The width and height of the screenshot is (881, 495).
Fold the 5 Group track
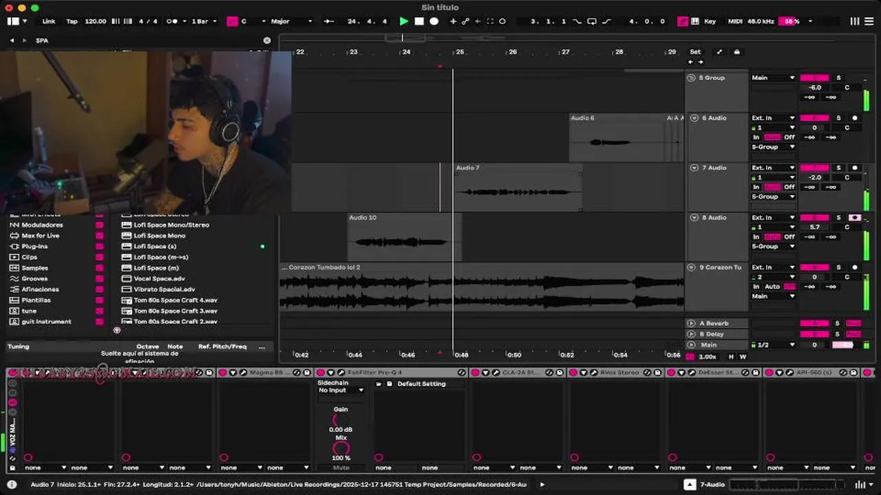coord(691,78)
